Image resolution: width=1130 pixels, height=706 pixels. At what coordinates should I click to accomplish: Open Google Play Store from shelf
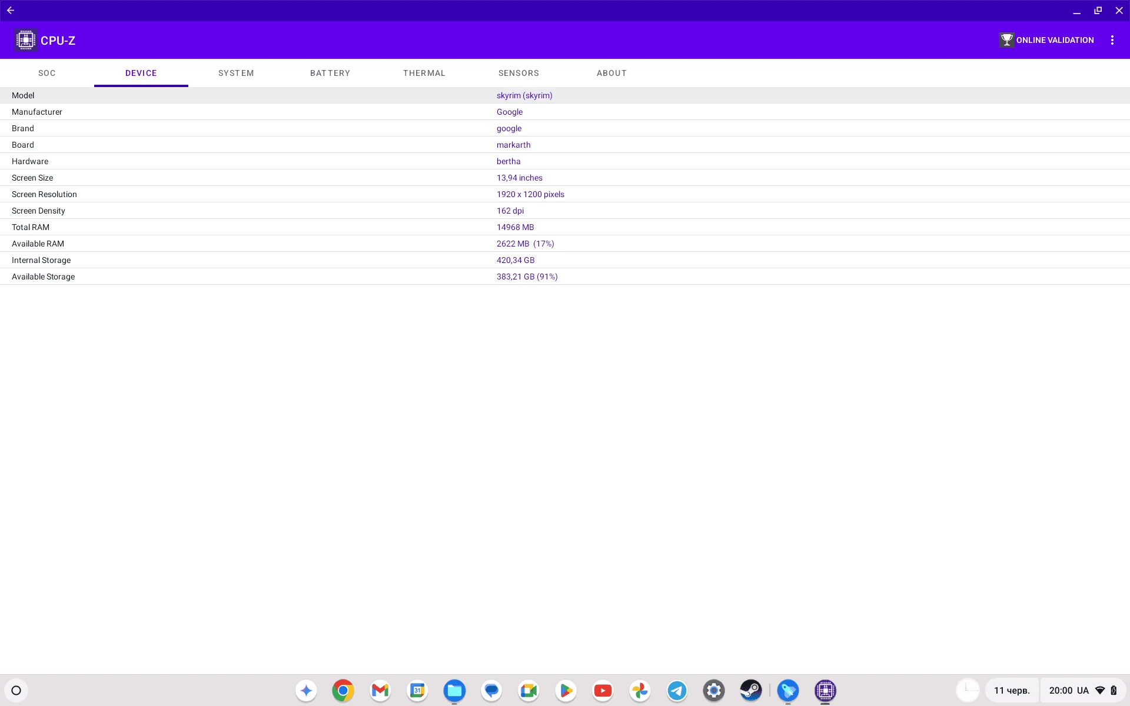(566, 690)
